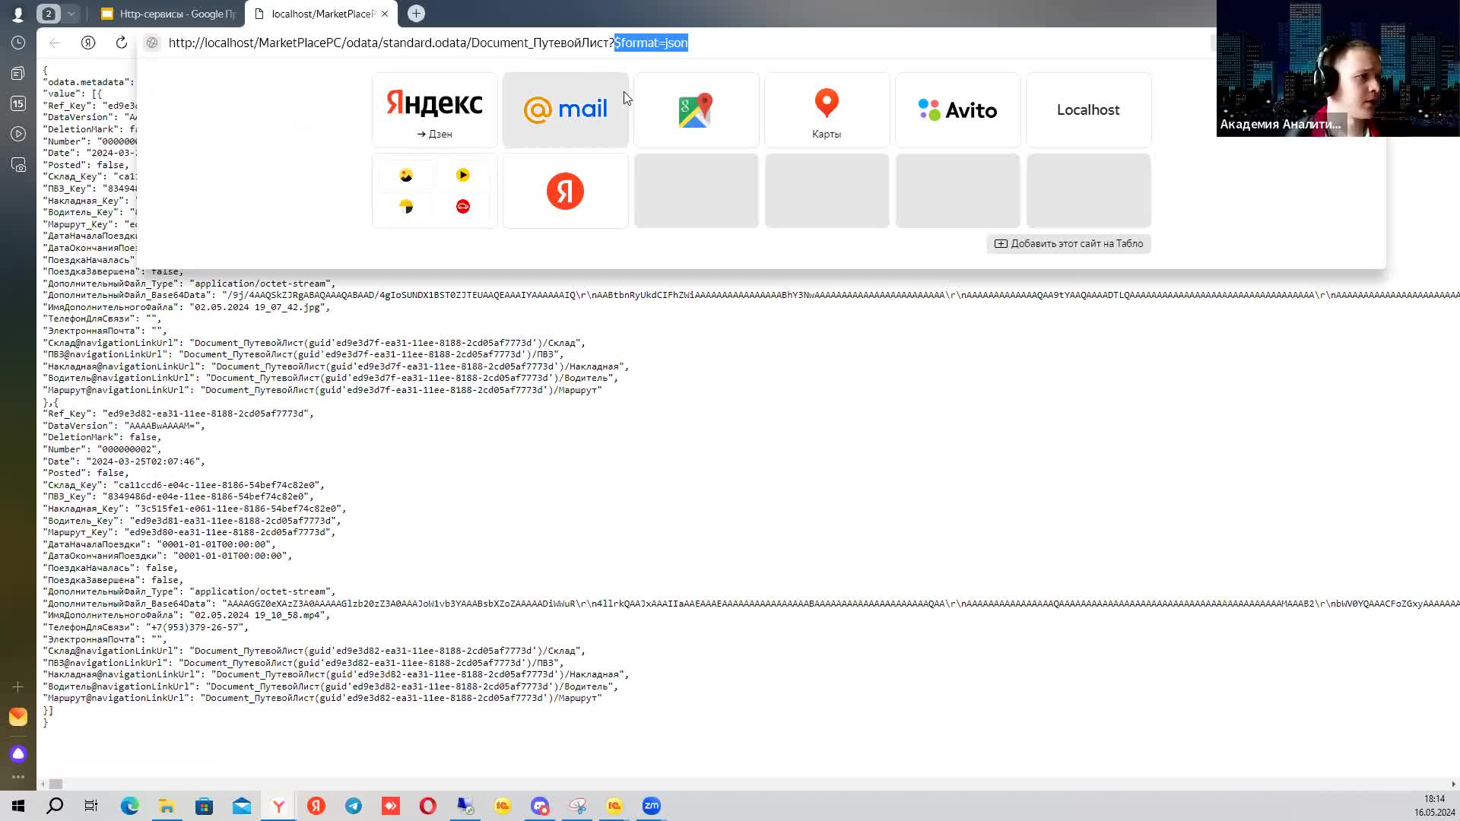
Task: Open History clock icon in sidebar
Action: pos(18,43)
